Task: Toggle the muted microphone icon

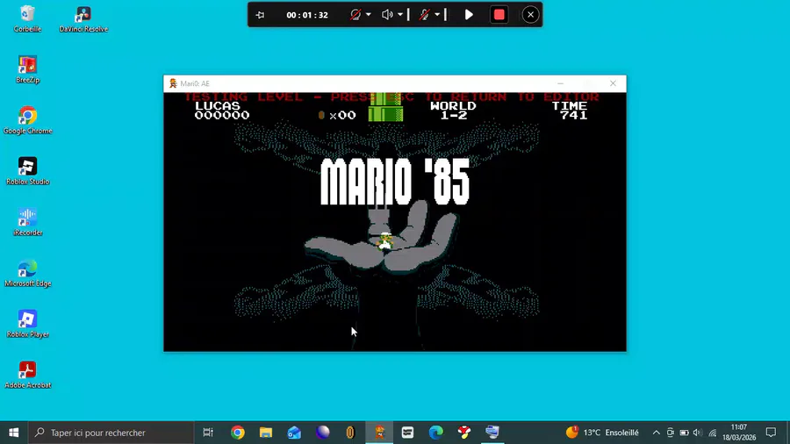Action: (424, 15)
